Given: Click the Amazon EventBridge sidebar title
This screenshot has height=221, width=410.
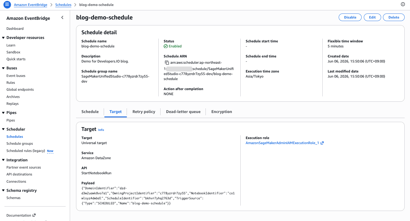Looking at the screenshot, I should [x=28, y=18].
